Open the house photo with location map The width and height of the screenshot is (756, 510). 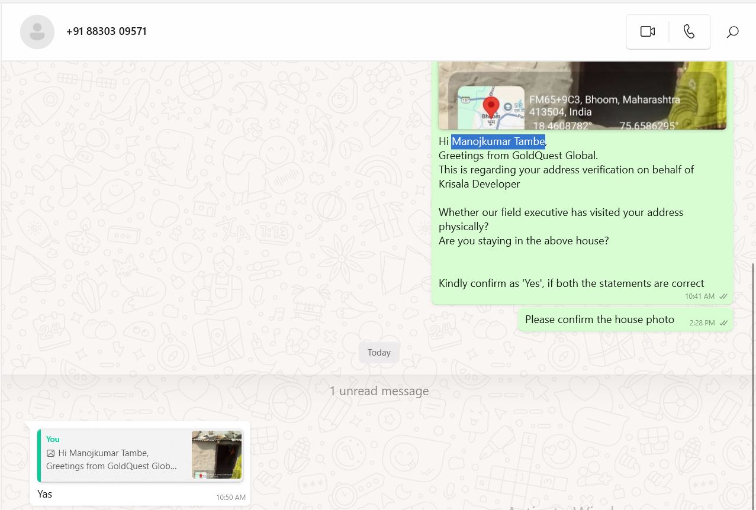coord(582,95)
